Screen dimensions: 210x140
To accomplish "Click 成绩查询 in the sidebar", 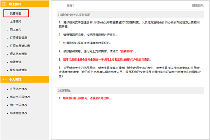I will (x=15, y=62).
